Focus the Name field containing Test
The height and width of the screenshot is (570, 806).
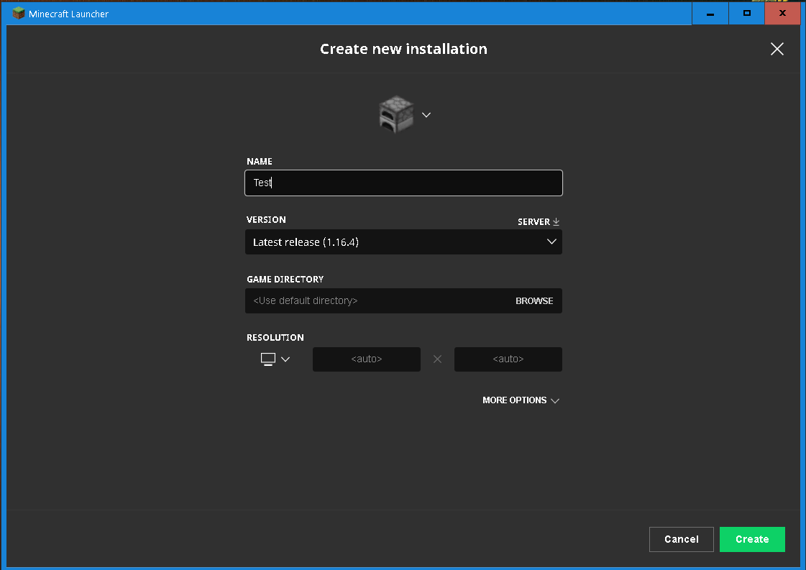click(x=403, y=183)
